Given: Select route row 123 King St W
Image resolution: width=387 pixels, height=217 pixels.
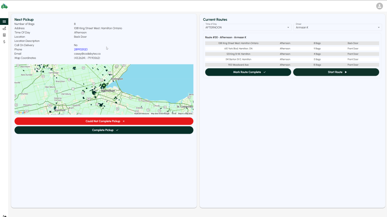Looking at the screenshot, I should [x=292, y=54].
